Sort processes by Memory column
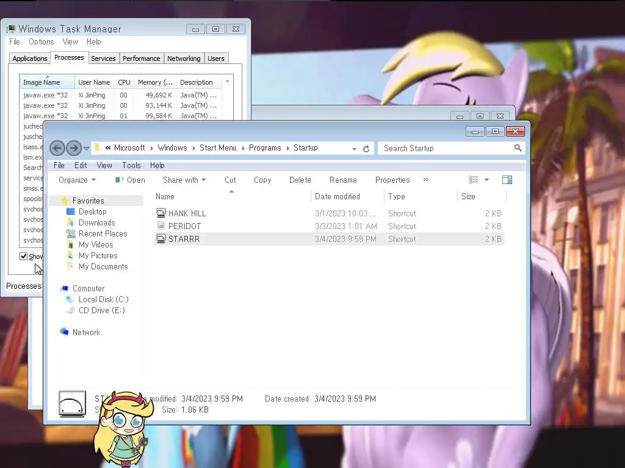The width and height of the screenshot is (625, 468). point(155,82)
